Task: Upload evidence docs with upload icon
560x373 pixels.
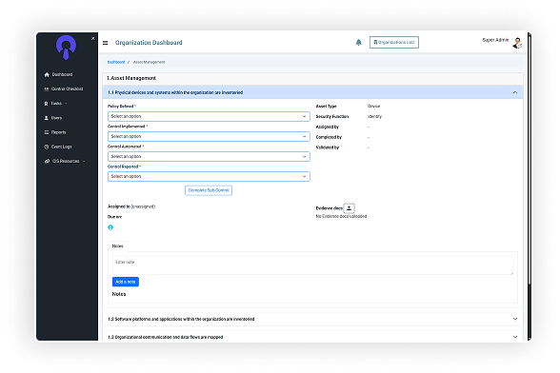Action: [x=349, y=208]
